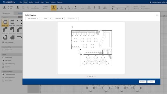Pick the first Corner Bench symbol
The width and height of the screenshot is (167, 94).
click(x=5, y=30)
